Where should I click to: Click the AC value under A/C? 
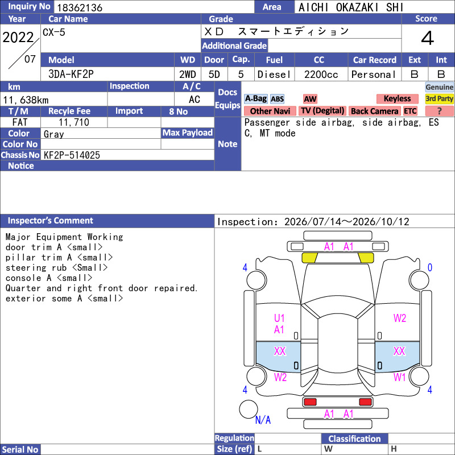[194, 100]
